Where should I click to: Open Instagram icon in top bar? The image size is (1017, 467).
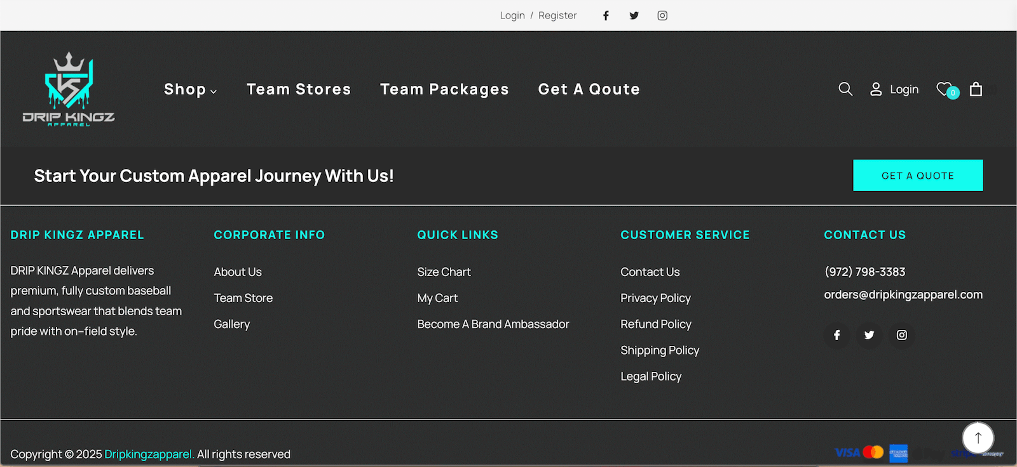tap(662, 15)
